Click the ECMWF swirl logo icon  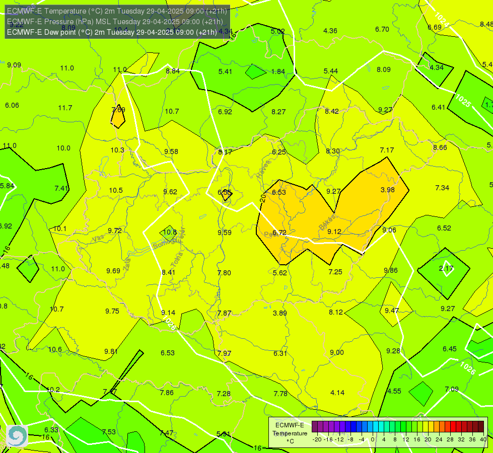(17, 436)
